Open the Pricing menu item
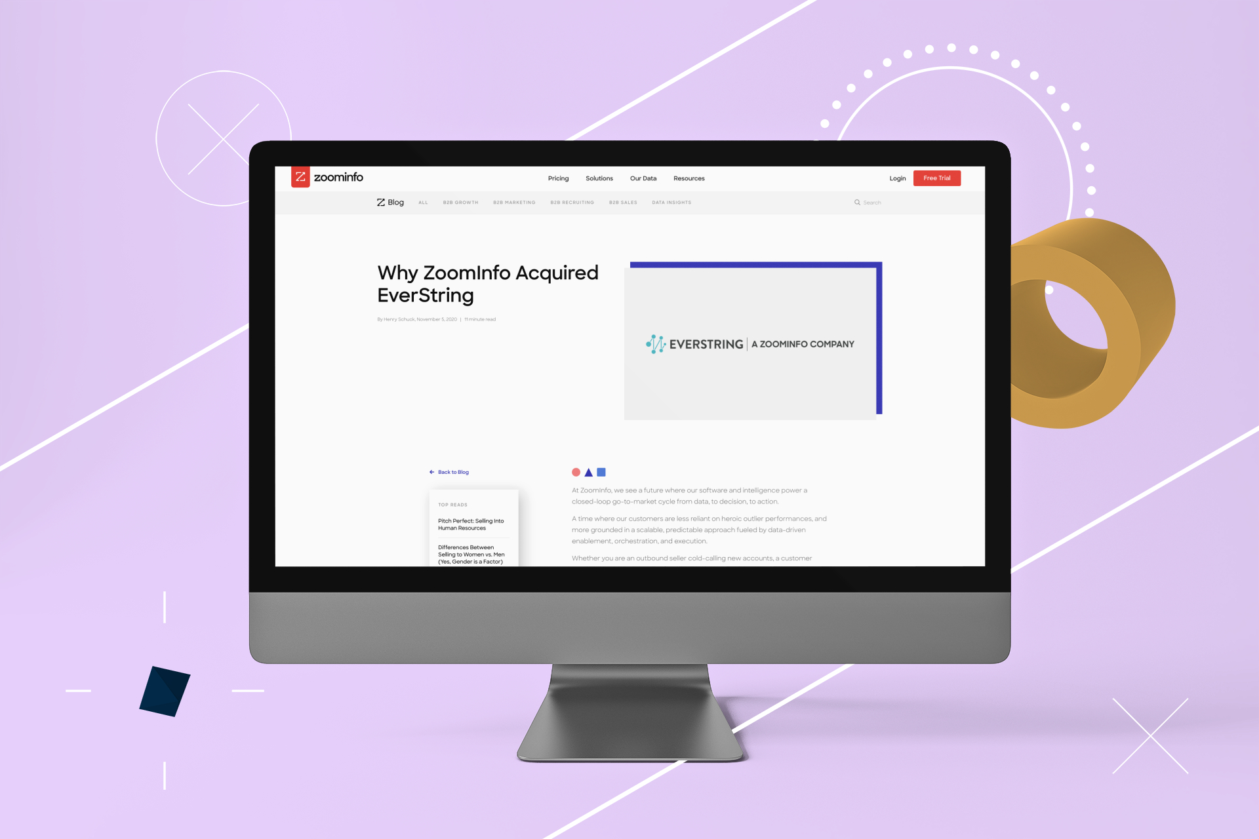The width and height of the screenshot is (1259, 839). 558,178
